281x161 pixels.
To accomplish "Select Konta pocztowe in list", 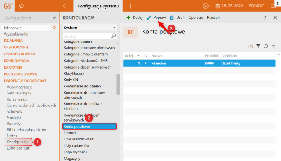I will (x=90, y=126).
